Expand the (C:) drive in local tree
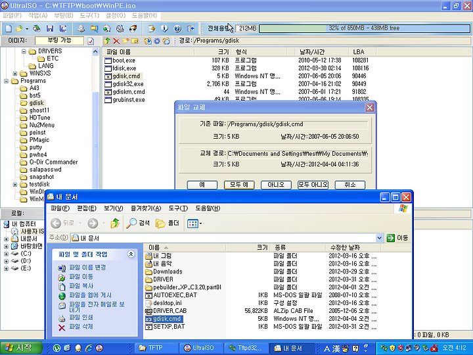The width and height of the screenshot is (473, 355). pyautogui.click(x=6, y=254)
